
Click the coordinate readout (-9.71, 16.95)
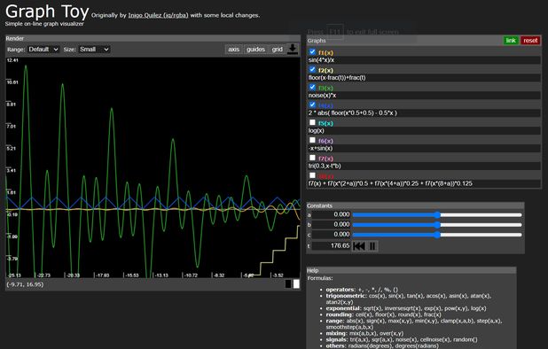[x=25, y=284]
